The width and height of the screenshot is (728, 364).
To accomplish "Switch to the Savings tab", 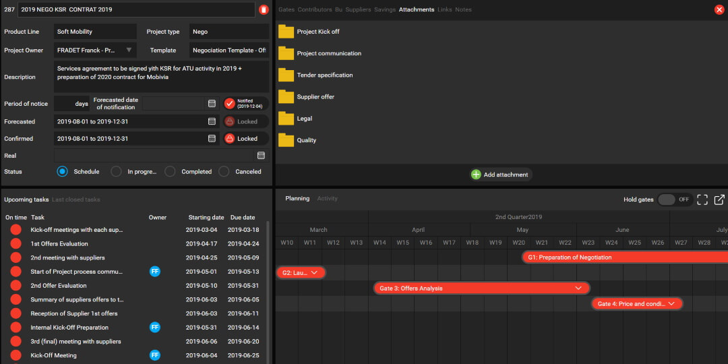I will tap(385, 9).
